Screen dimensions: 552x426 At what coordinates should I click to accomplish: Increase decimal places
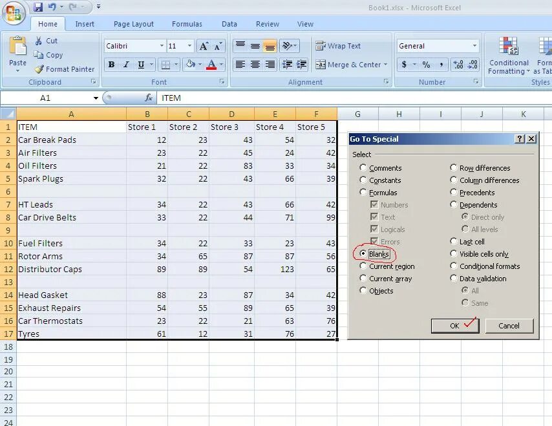(x=458, y=65)
